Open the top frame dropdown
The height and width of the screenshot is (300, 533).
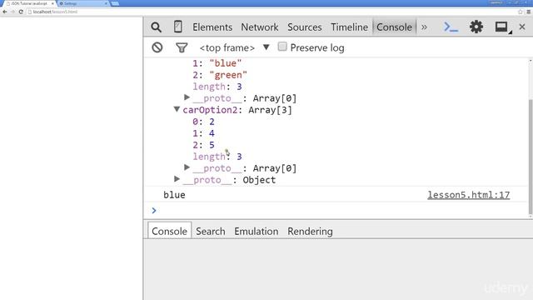(234, 47)
